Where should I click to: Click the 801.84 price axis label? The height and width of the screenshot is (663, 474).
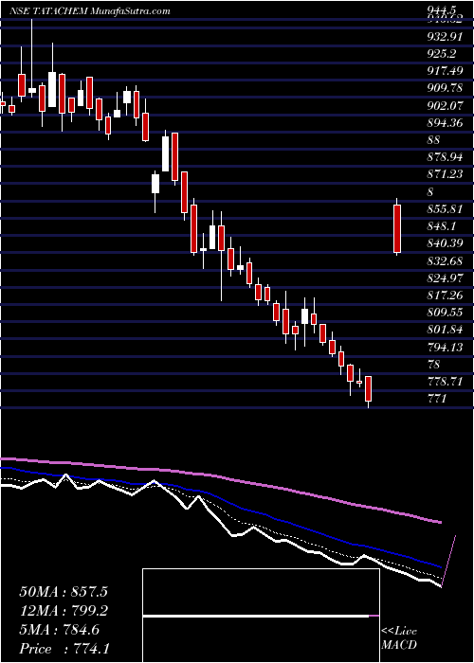444,330
